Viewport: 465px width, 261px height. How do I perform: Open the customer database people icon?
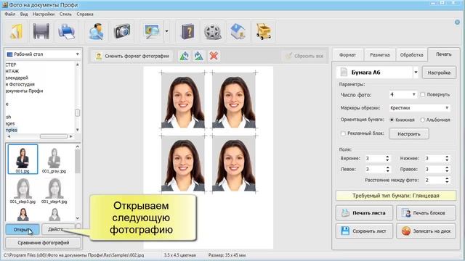coord(97,31)
